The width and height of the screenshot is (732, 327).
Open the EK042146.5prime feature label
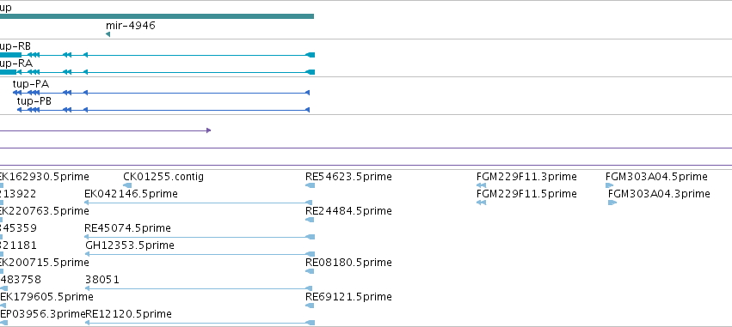131,194
